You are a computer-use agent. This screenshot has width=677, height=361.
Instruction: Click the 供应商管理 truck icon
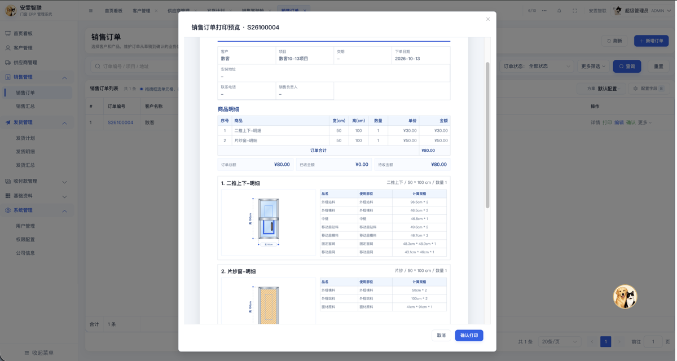[x=8, y=63]
